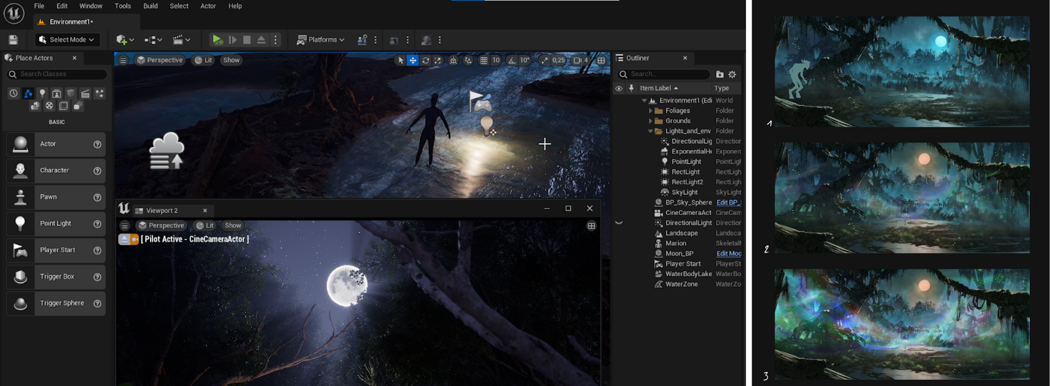Click the Character entry in Place Actors
The height and width of the screenshot is (386, 1050).
56,170
